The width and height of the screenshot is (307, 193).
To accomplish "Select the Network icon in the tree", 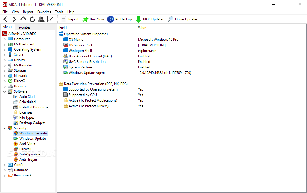I will tap(10, 76).
